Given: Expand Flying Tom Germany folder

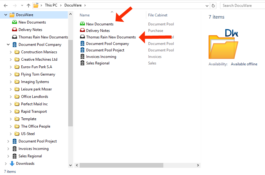Looking at the screenshot, I should point(11,74).
